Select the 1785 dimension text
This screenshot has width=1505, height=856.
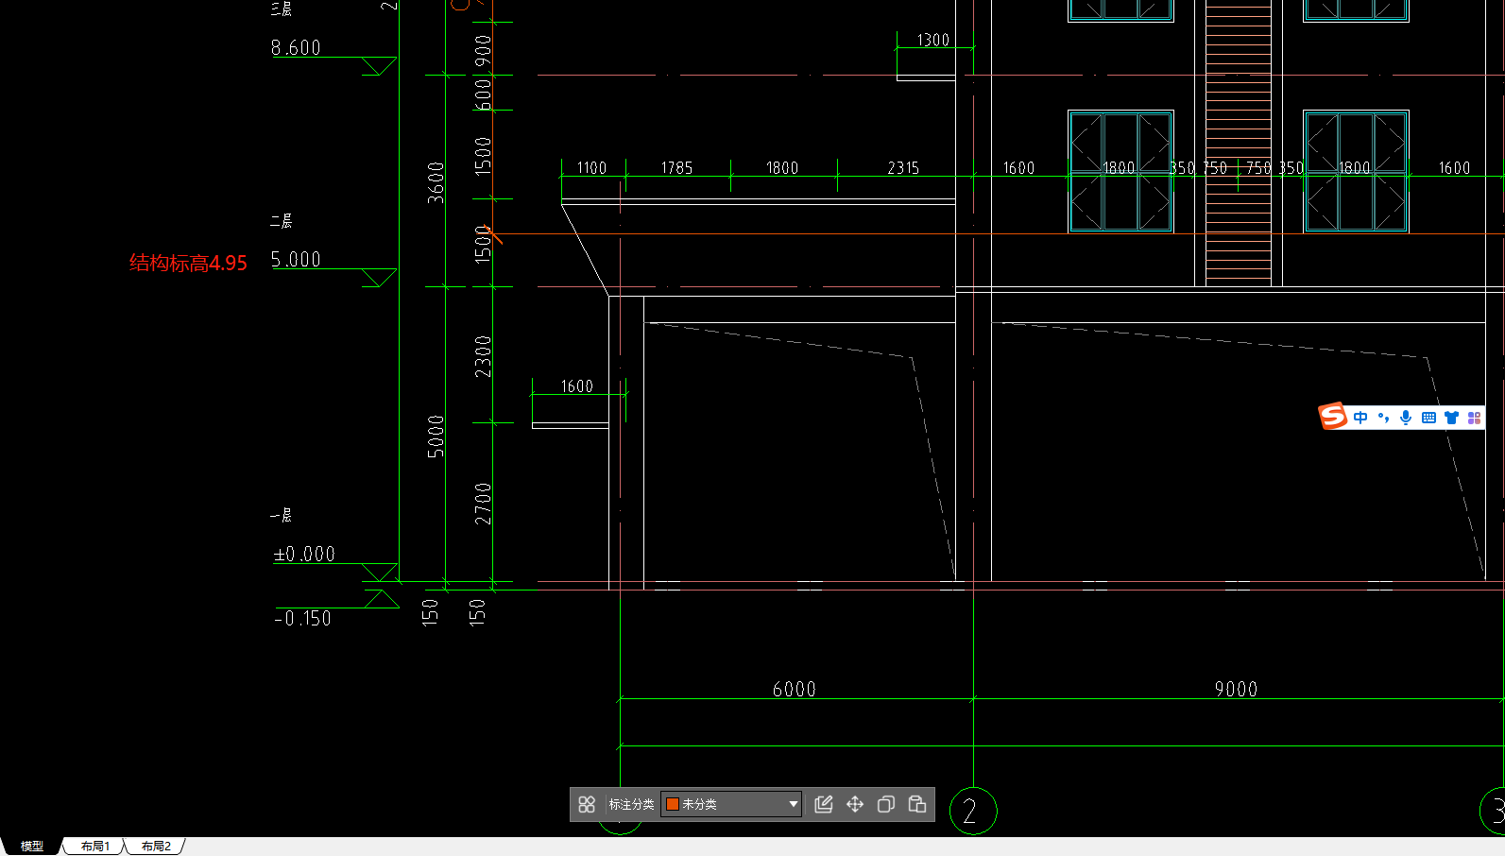click(676, 168)
